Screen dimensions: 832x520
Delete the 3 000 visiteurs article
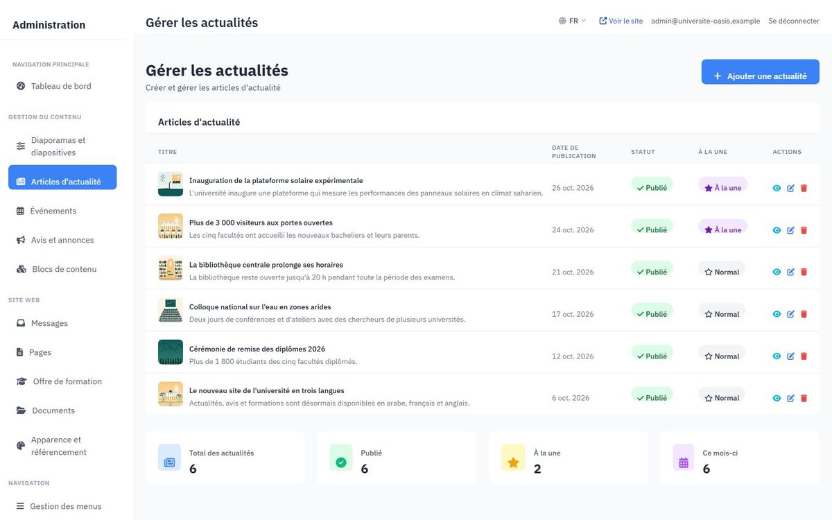[804, 230]
